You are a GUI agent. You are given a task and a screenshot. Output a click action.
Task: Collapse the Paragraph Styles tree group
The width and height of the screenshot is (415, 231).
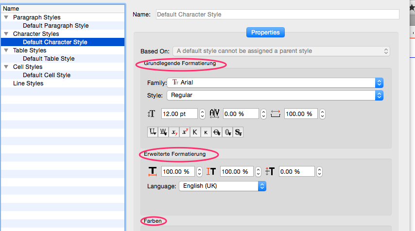click(x=6, y=17)
